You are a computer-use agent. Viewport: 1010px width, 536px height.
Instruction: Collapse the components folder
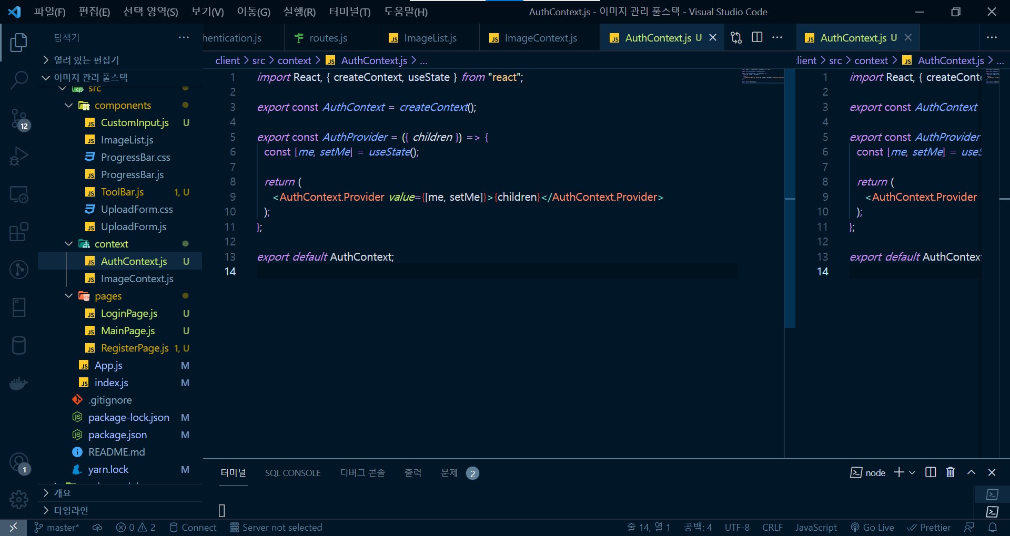click(69, 106)
